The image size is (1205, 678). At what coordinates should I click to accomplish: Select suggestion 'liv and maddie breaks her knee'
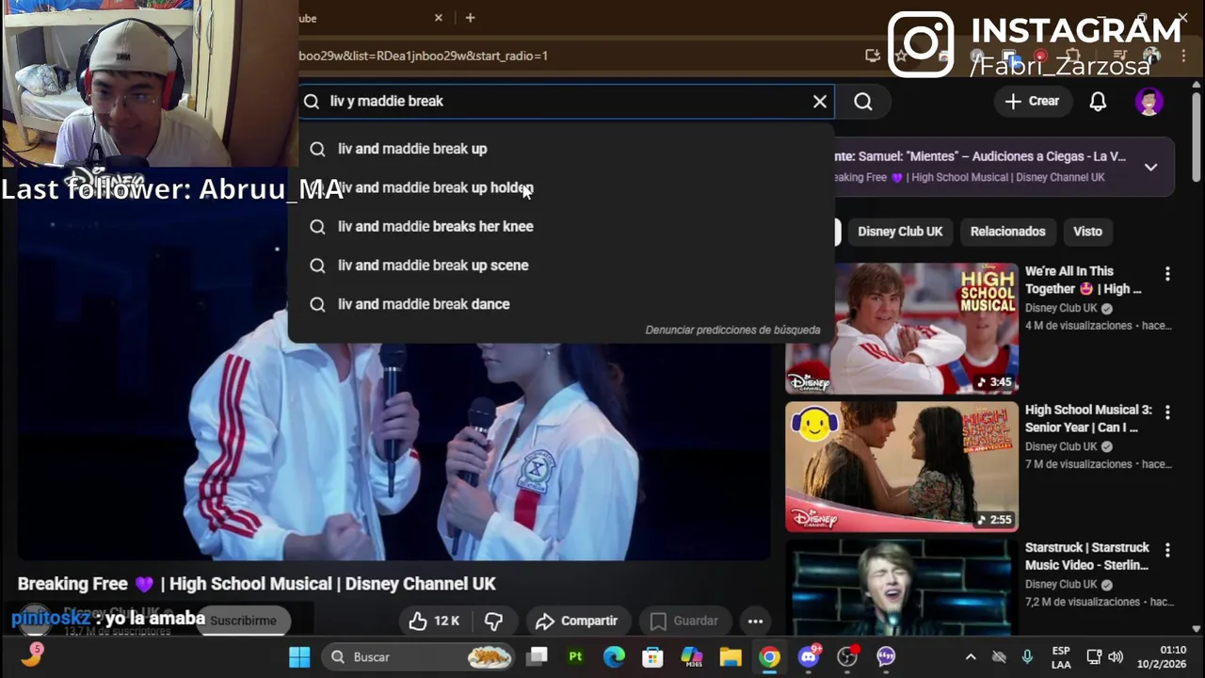point(561,226)
